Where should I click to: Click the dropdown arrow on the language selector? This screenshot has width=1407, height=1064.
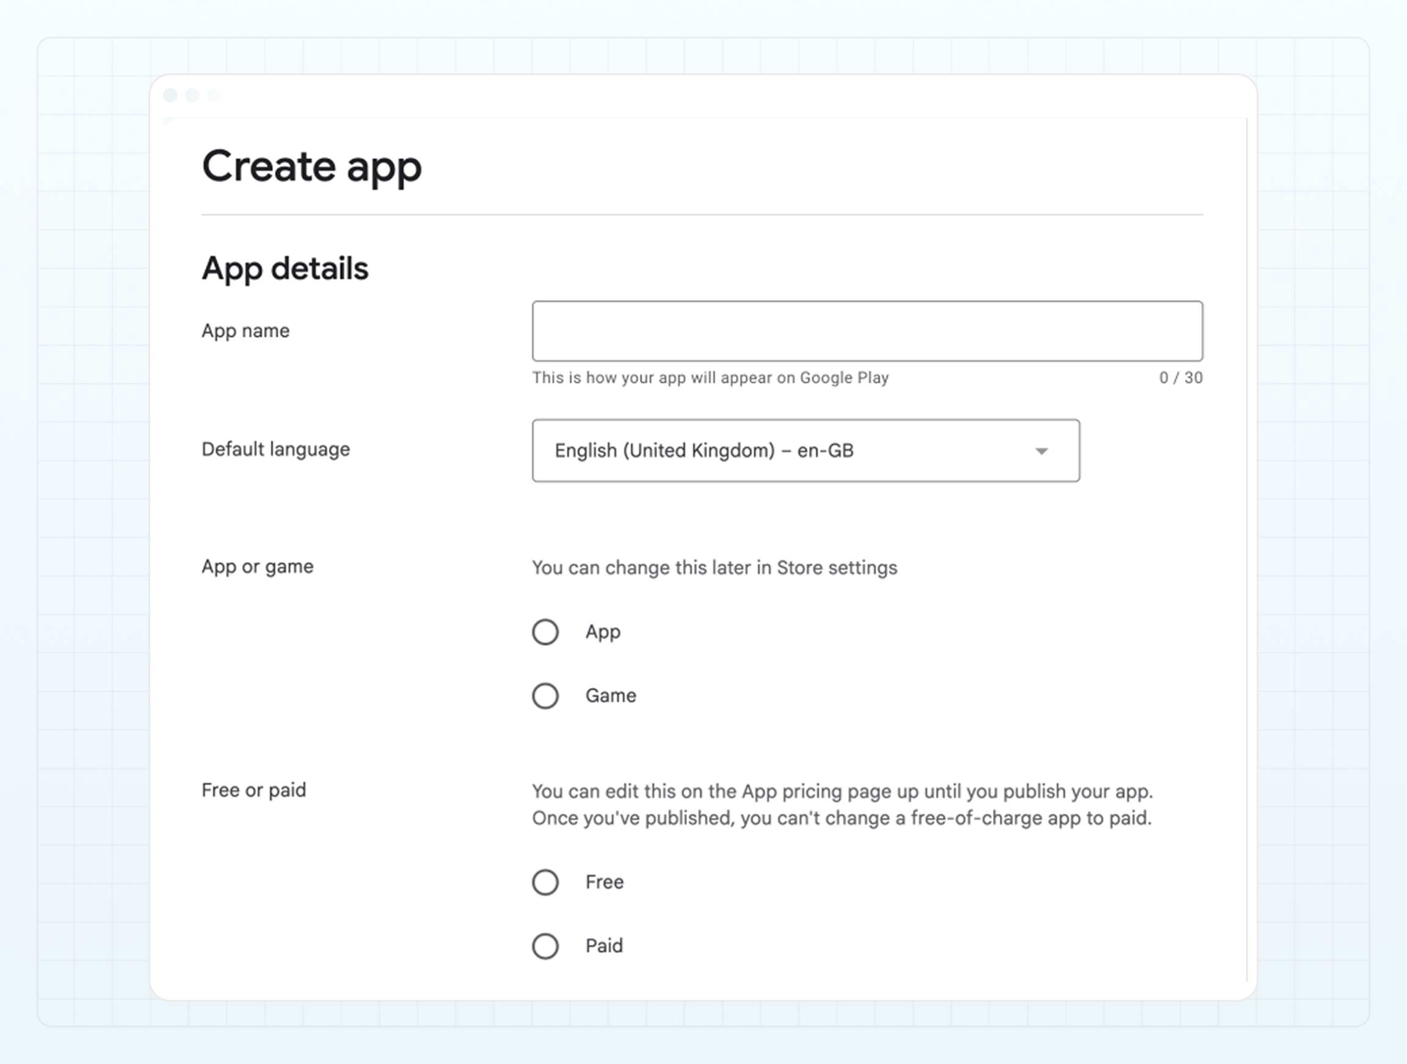point(1041,451)
